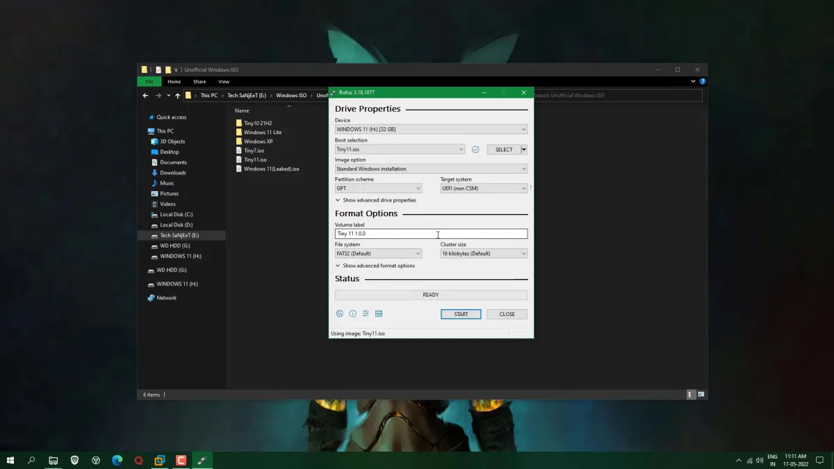Open File Explorer from the taskbar
834x469 pixels.
[x=54, y=460]
